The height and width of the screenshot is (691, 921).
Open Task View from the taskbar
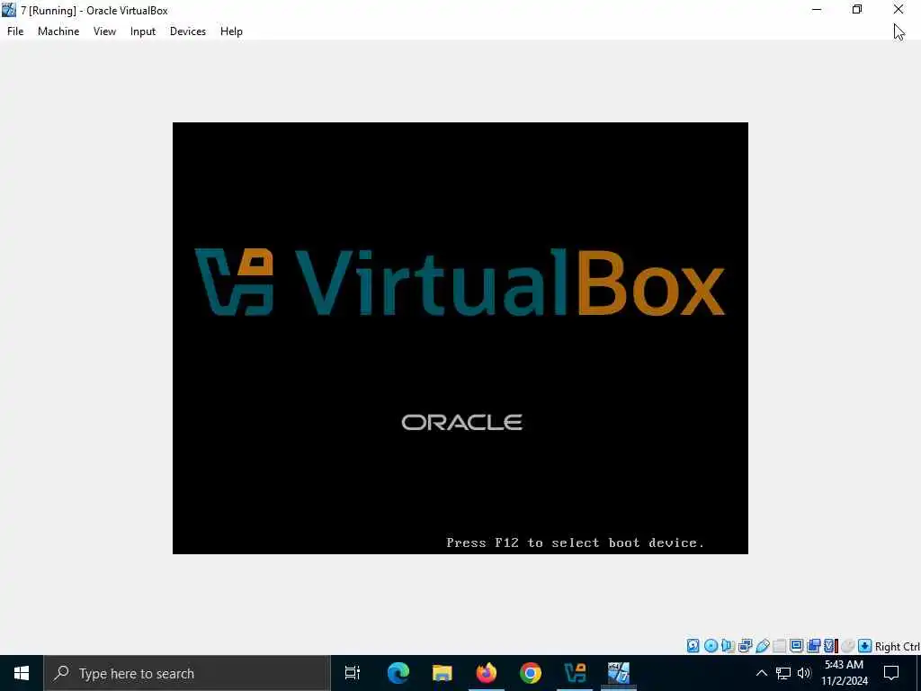tap(353, 673)
